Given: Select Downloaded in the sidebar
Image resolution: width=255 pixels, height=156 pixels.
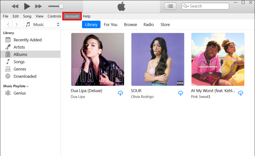Looking at the screenshot, I should pyautogui.click(x=25, y=76).
